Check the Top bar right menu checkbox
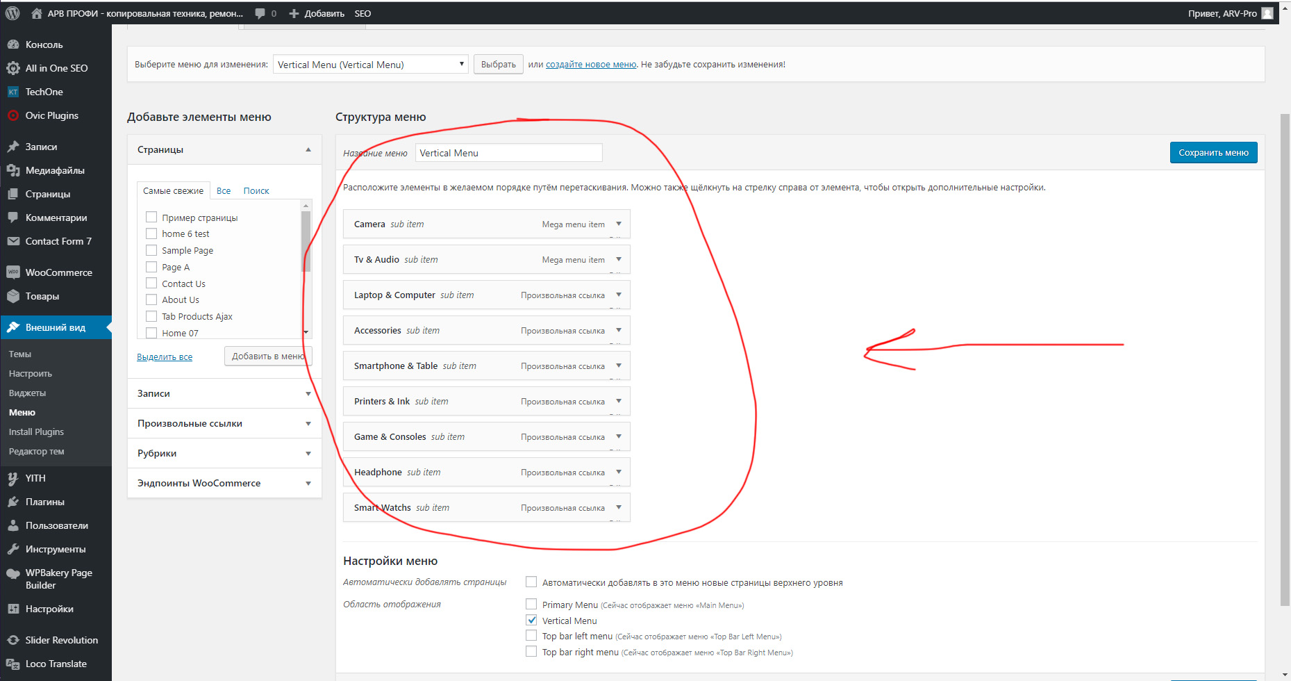1291x681 pixels. [x=531, y=652]
